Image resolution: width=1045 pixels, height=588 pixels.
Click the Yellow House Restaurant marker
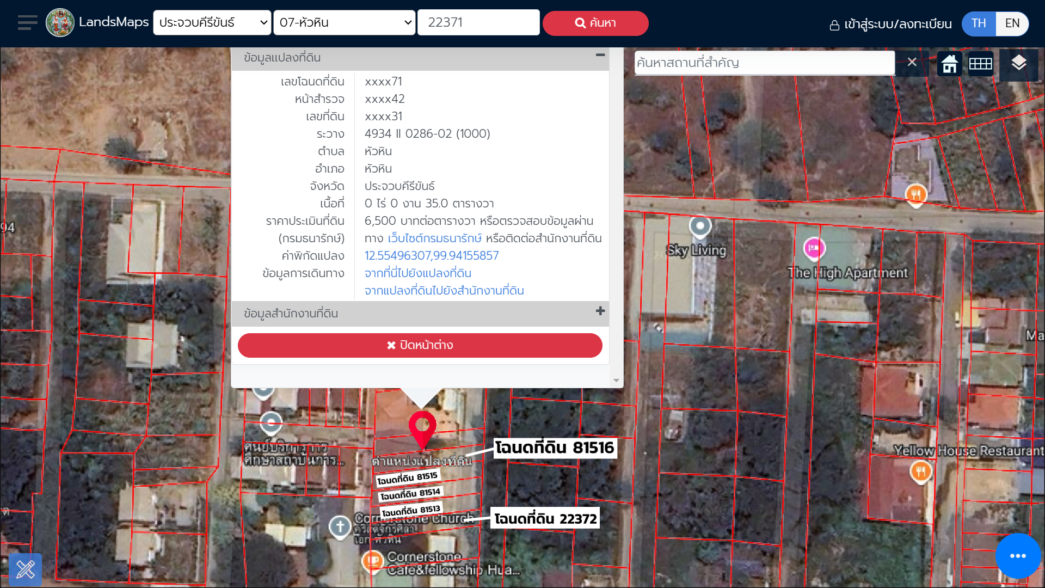921,471
